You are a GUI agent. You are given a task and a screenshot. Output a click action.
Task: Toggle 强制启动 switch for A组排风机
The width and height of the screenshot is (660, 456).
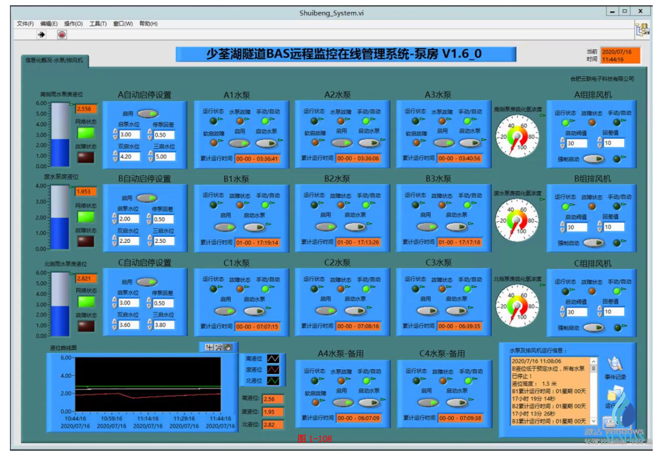[x=593, y=158]
